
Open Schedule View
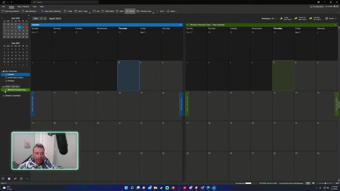click(x=144, y=11)
